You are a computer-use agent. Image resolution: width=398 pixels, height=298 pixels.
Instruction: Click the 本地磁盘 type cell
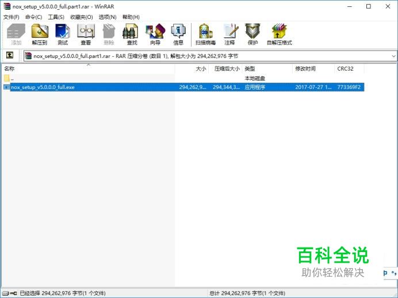point(255,78)
